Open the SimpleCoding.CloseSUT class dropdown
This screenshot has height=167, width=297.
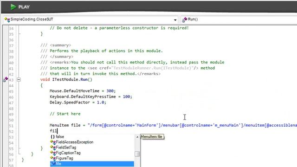[175, 19]
